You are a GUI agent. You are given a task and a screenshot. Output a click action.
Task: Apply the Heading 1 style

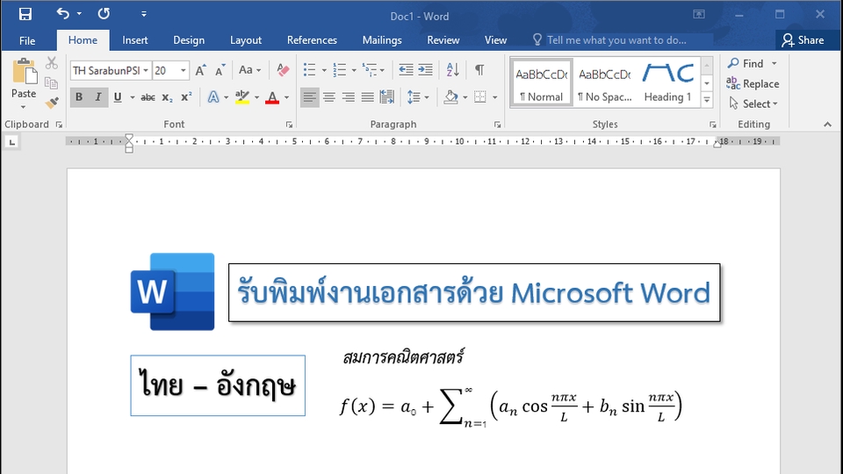pyautogui.click(x=667, y=83)
